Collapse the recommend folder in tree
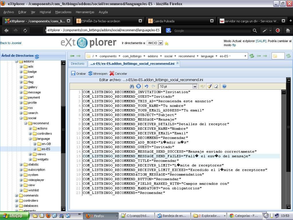 (25, 123)
